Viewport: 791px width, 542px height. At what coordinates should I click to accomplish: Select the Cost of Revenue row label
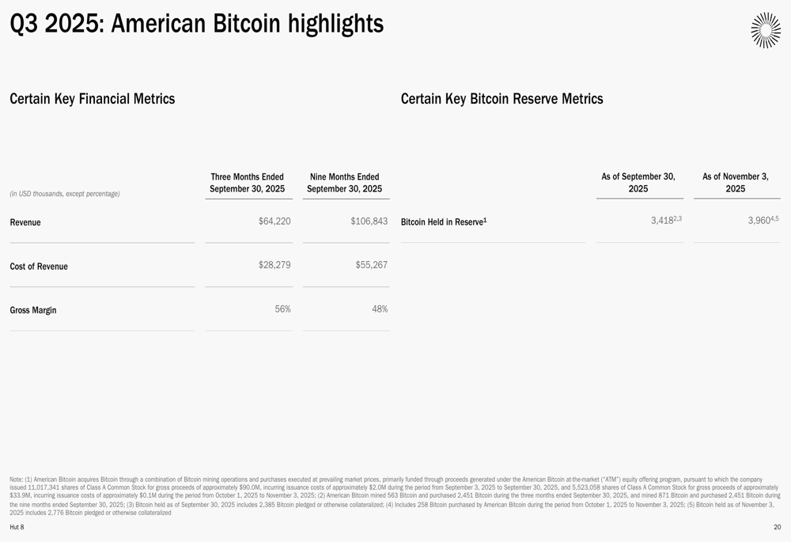click(x=39, y=267)
